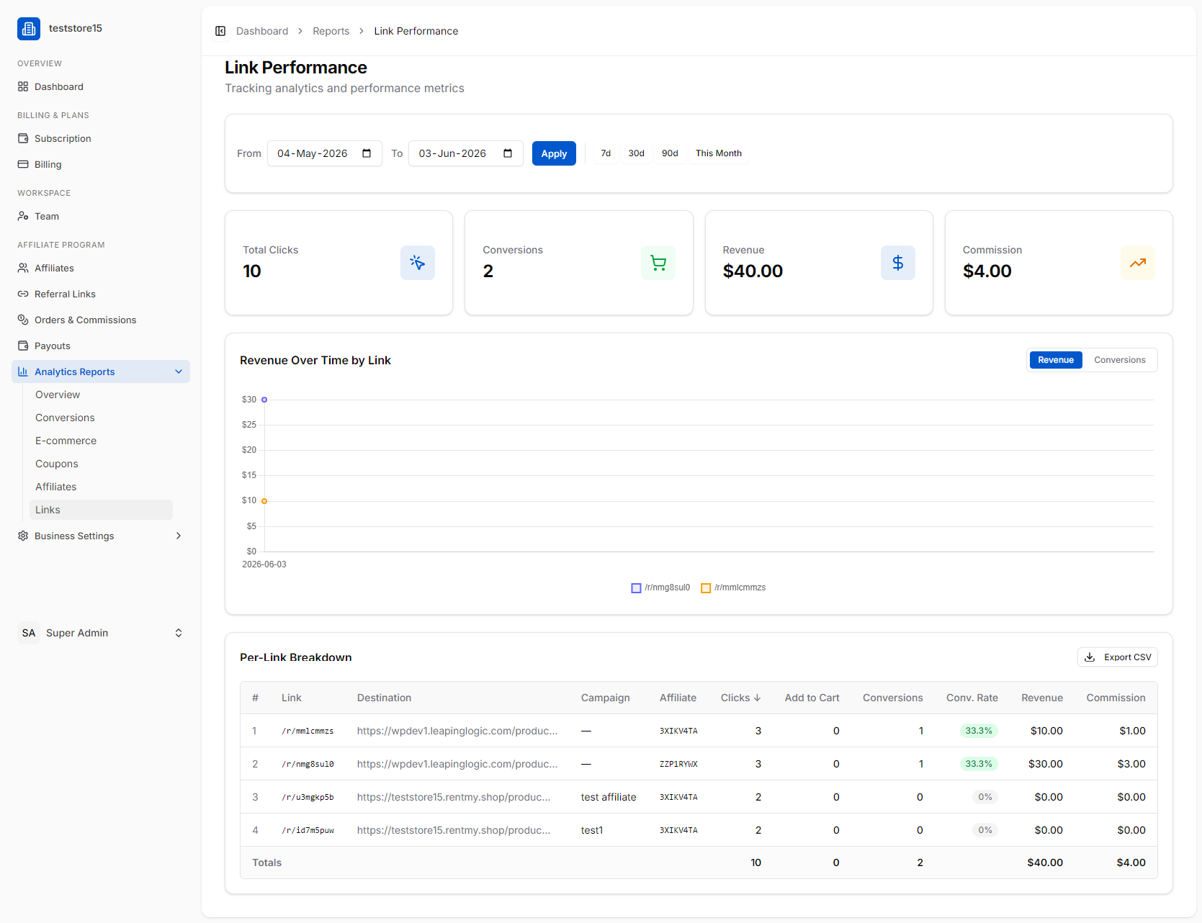Open the E-commerce analytics submenu item
Image resolution: width=1202 pixels, height=923 pixels.
(x=101, y=441)
